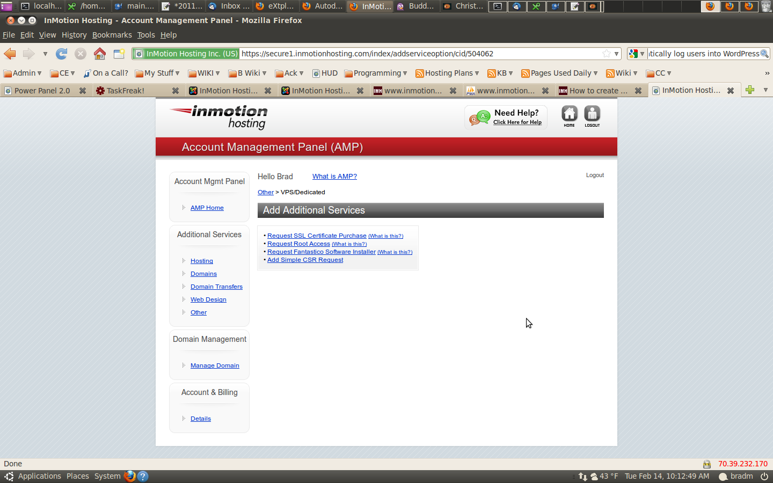Open Details under Account & Billing
Image resolution: width=773 pixels, height=483 pixels.
click(201, 419)
